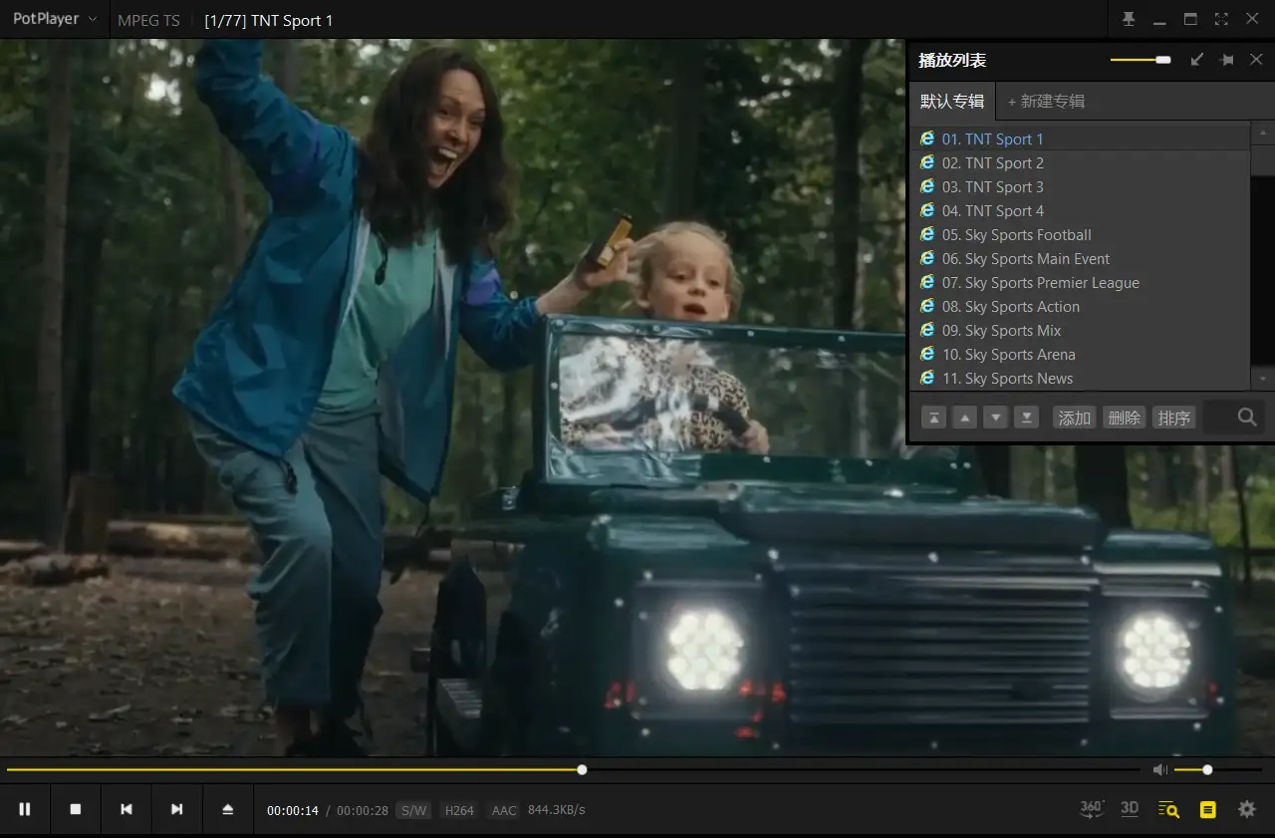Toggle always-on-top pin in title bar

(1129, 19)
